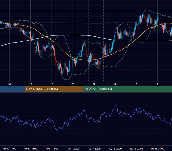Select the NY 21:00-06:00 JST session bar
The width and height of the screenshot is (172, 151).
point(127,89)
